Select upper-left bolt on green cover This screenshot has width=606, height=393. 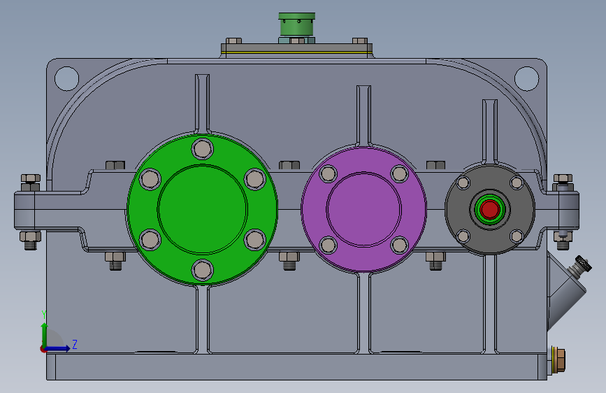tap(150, 180)
